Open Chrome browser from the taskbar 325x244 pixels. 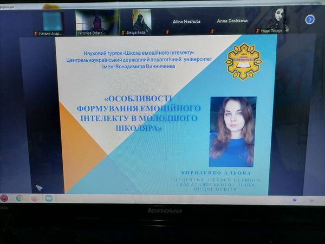click(x=19, y=198)
